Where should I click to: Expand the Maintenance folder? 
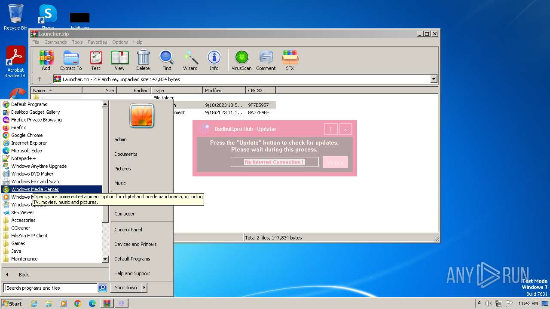pyautogui.click(x=24, y=259)
